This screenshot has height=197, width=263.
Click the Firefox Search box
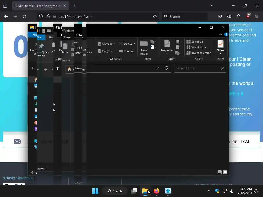point(184,17)
